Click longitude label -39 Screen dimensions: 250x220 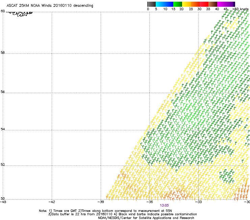coord(101,202)
